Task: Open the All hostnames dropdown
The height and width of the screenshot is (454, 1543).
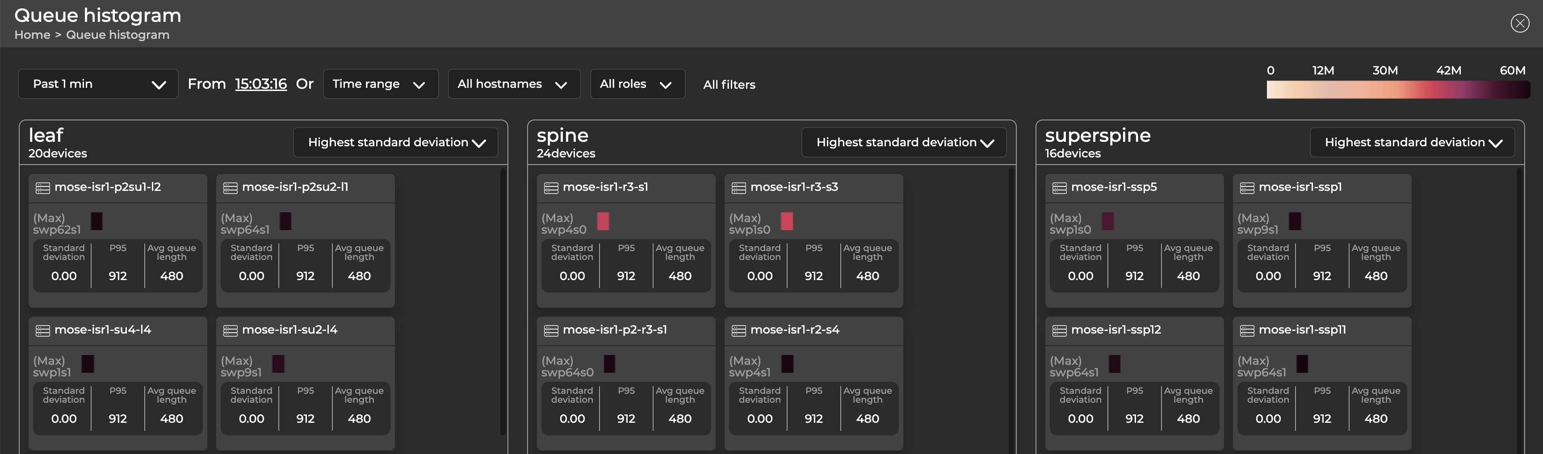Action: (514, 84)
